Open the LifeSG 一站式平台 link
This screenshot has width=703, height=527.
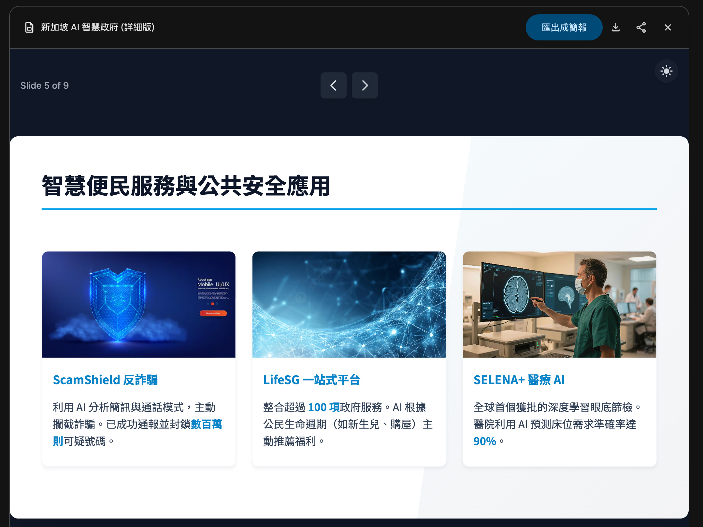tap(311, 380)
